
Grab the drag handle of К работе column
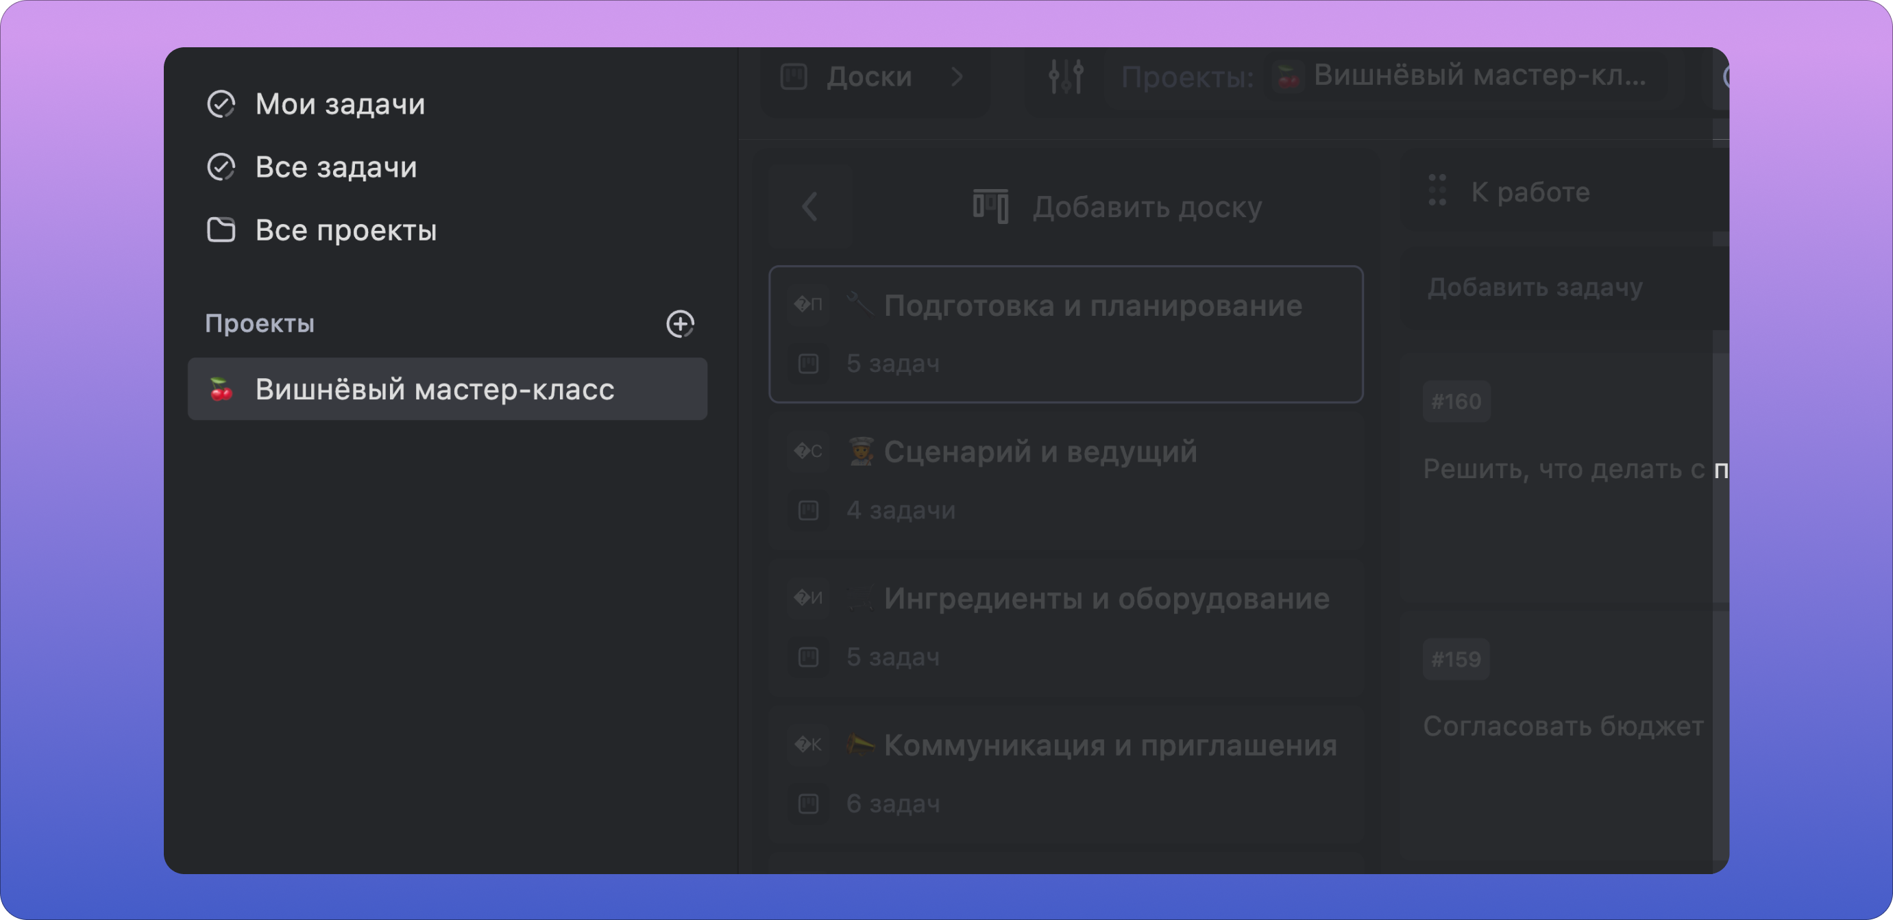click(1437, 190)
